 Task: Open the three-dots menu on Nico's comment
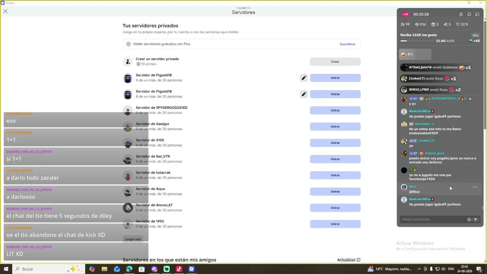[475, 187]
